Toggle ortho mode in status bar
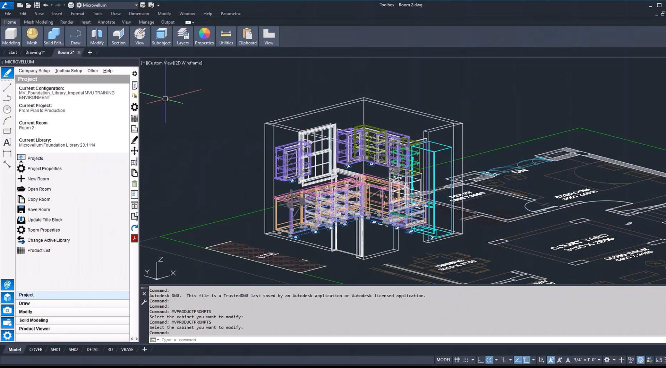Image resolution: width=666 pixels, height=368 pixels. [480, 360]
